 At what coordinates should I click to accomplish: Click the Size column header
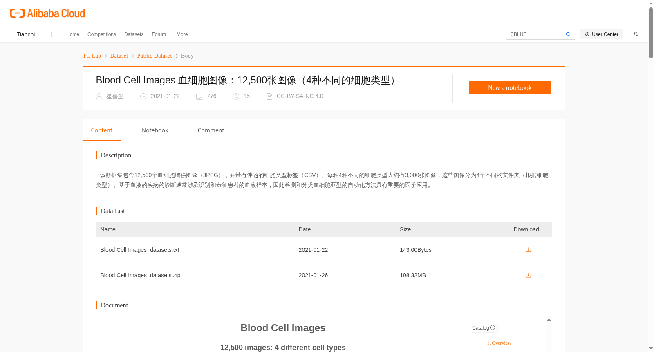405,229
